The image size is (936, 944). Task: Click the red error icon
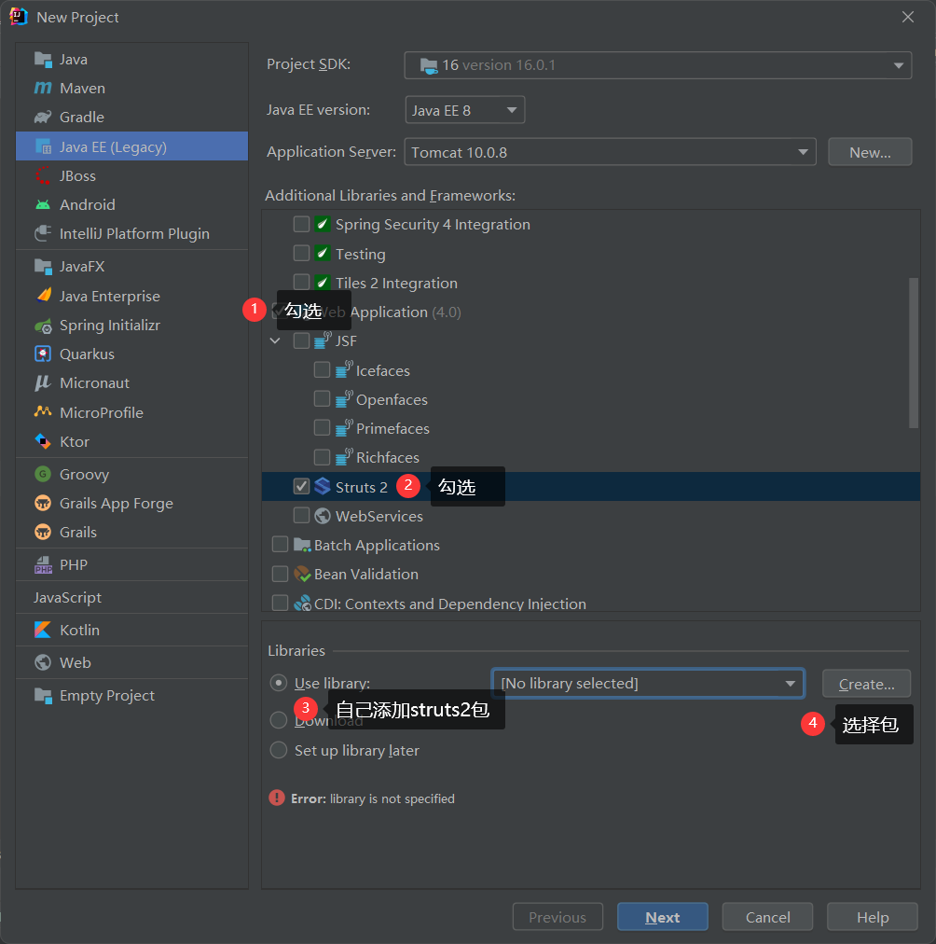click(277, 798)
